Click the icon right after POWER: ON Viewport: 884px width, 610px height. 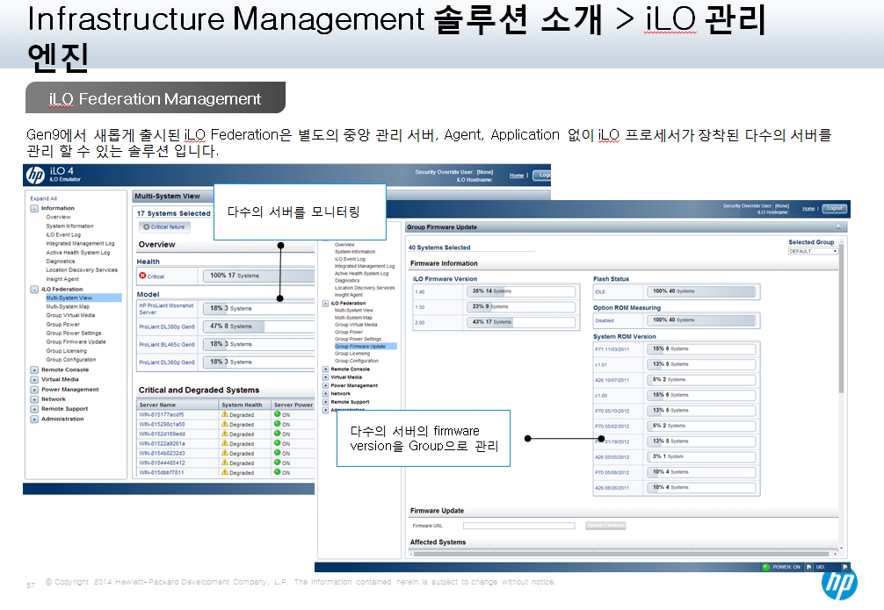809,567
